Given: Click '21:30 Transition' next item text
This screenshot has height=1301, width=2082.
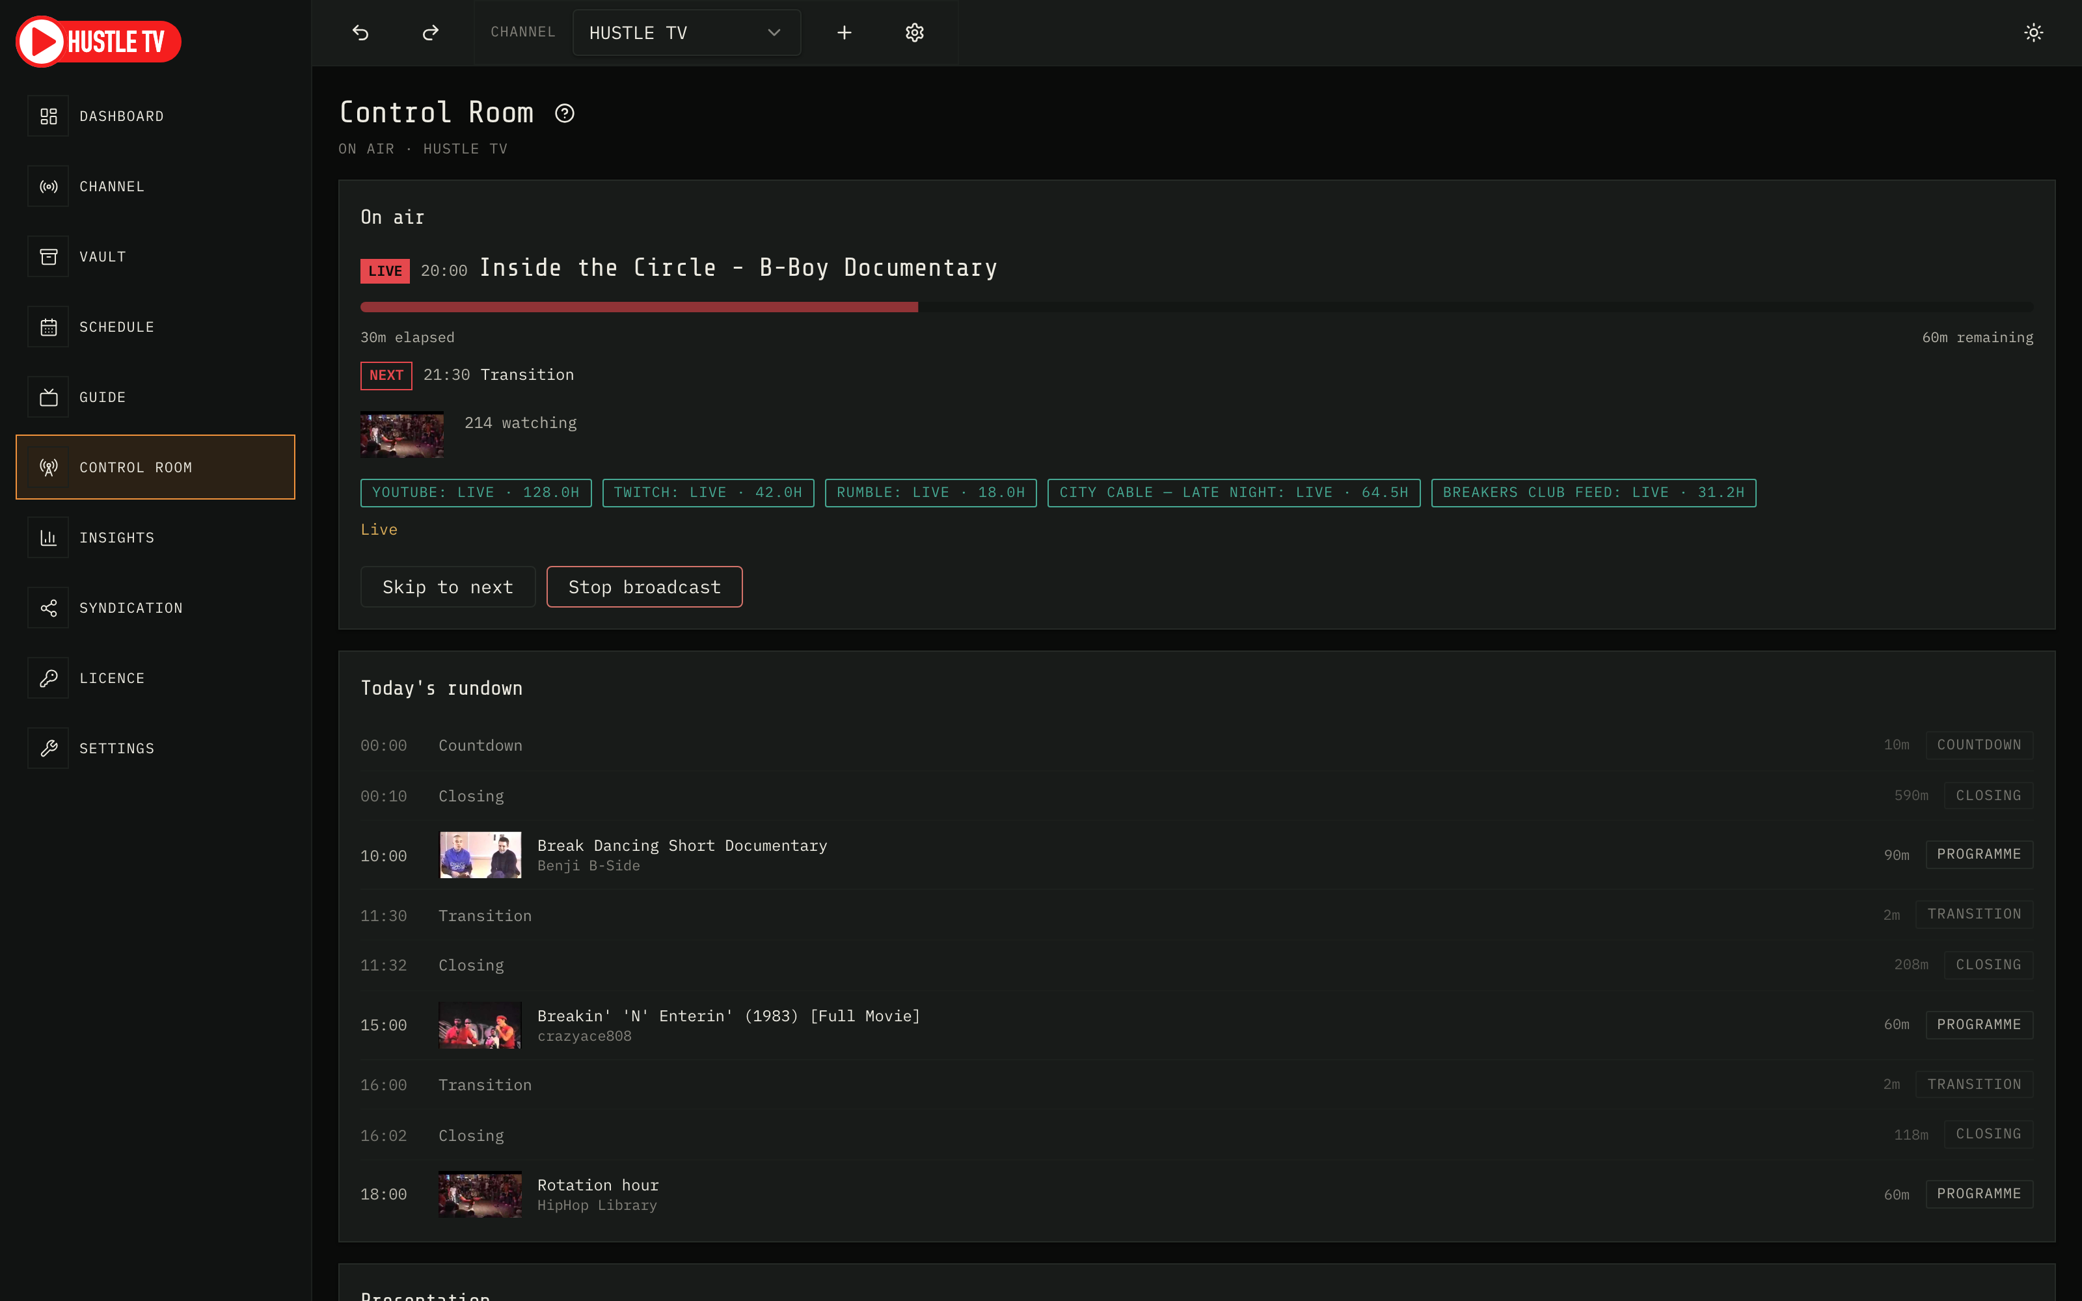Looking at the screenshot, I should pos(498,375).
